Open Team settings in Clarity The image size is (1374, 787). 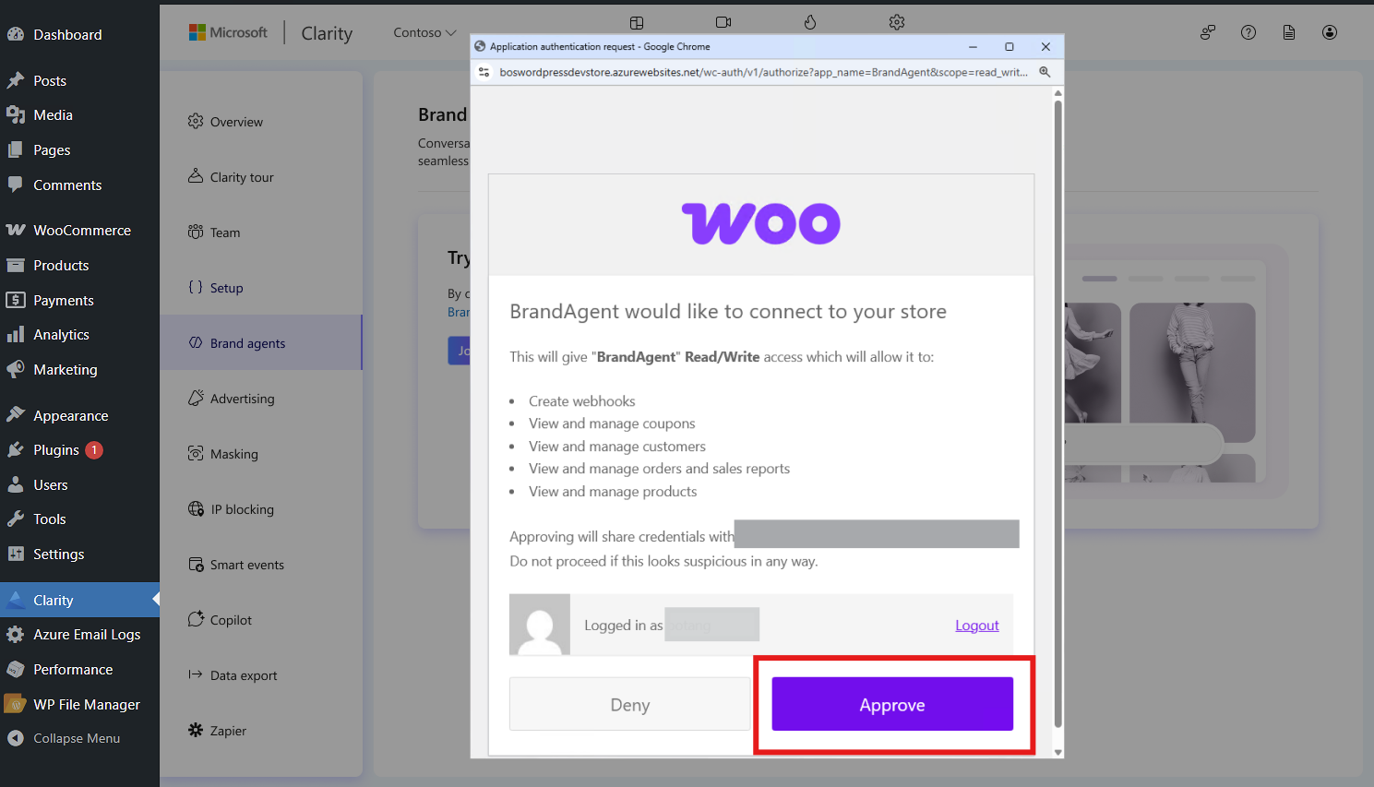[x=261, y=233]
